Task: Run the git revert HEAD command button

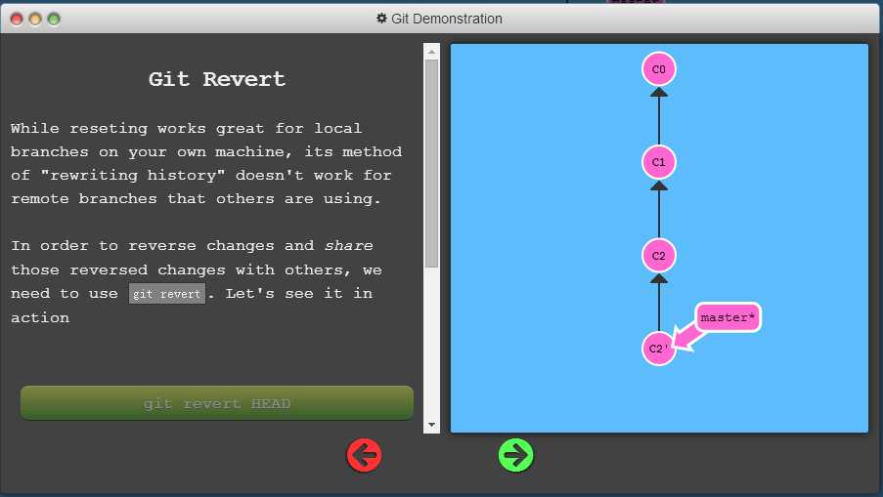Action: coord(217,403)
